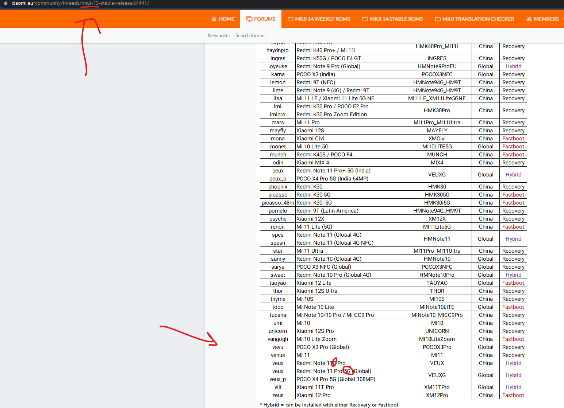Select the codename 'picasso_48m'
This screenshot has height=408, width=564.
(278, 203)
